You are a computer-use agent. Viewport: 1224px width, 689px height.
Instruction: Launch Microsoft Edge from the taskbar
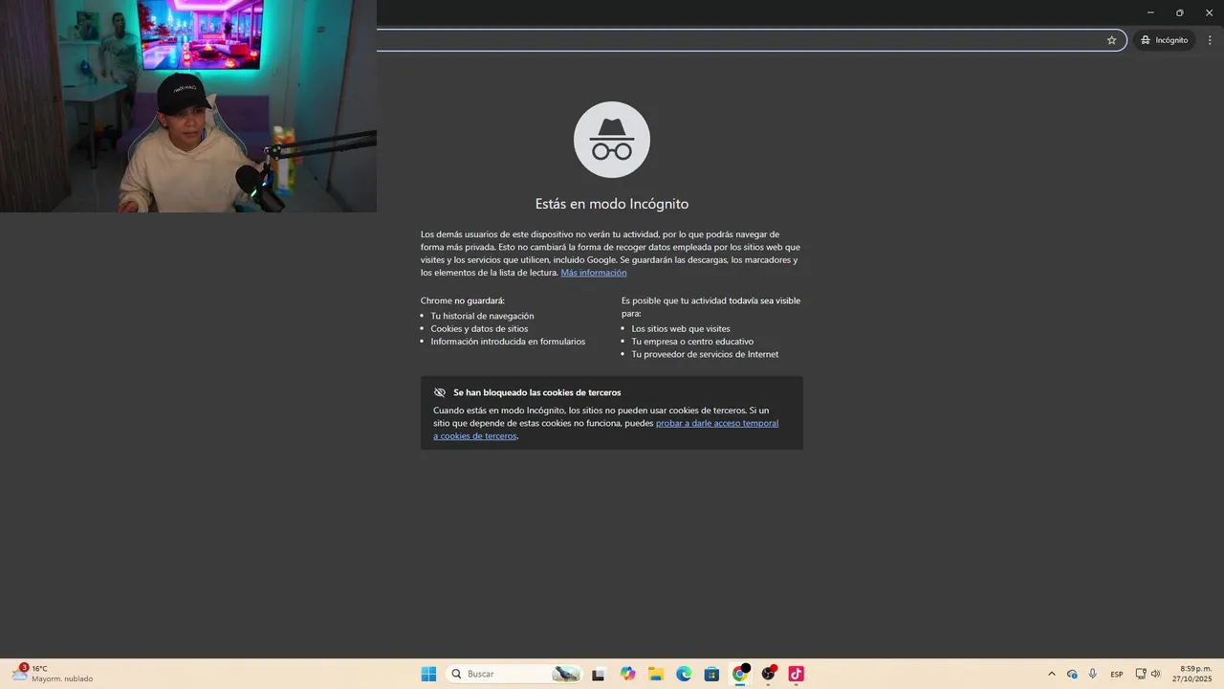coord(684,674)
